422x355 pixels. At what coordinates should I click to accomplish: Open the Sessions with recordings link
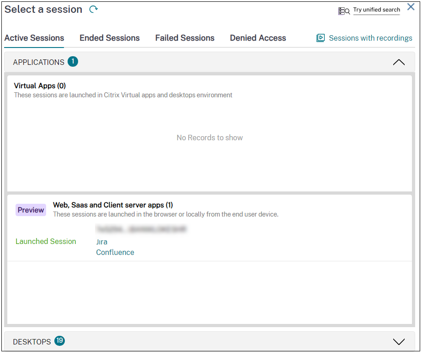(x=370, y=38)
